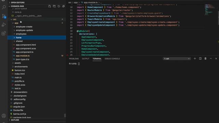219x123 pixels.
Task: Collapse all folders in explorer
Action: 63,6
